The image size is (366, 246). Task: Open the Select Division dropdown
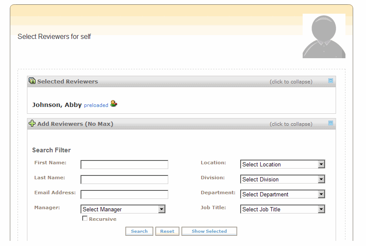(x=283, y=179)
